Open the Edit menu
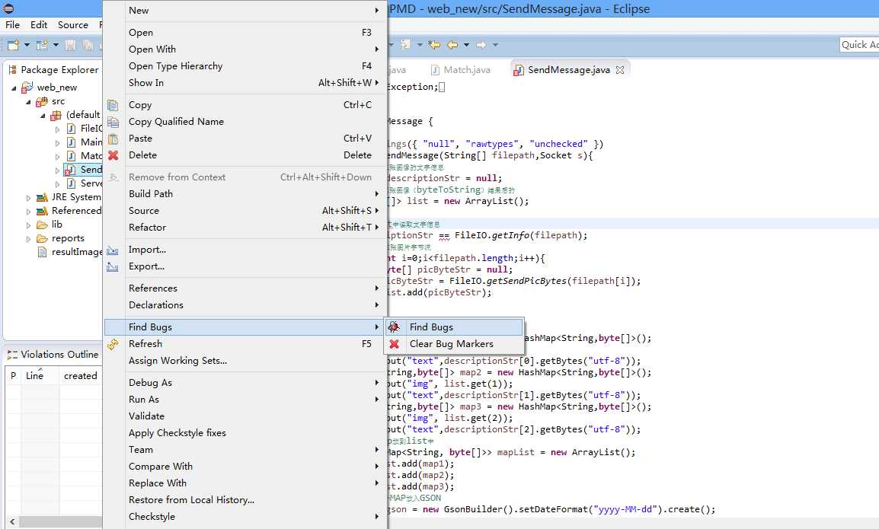The width and height of the screenshot is (879, 529). pos(39,24)
